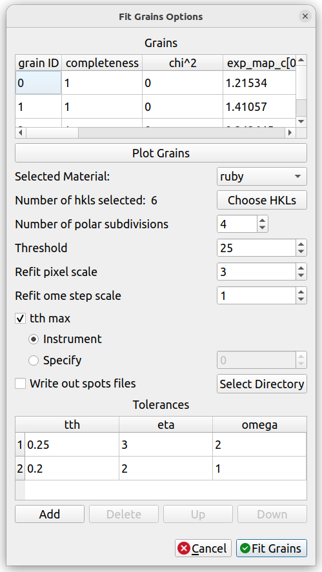Viewport: 322px width, 572px height.
Task: Click exp_map_c value 1.41057
Action: 259,106
